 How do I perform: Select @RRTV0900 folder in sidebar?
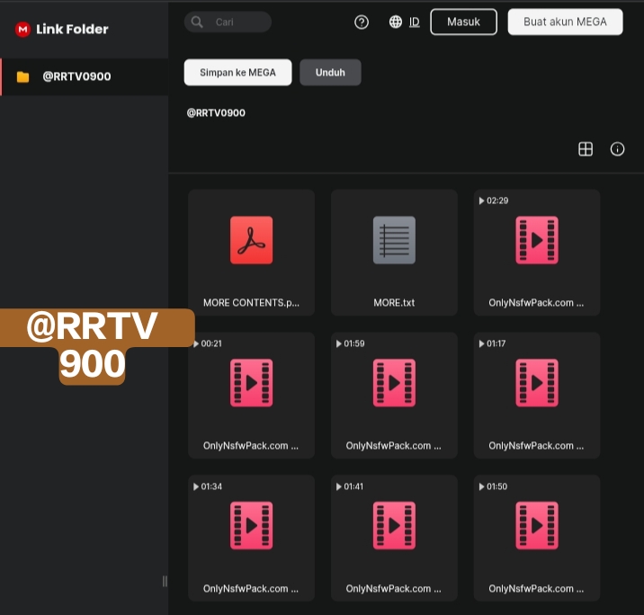coord(85,76)
